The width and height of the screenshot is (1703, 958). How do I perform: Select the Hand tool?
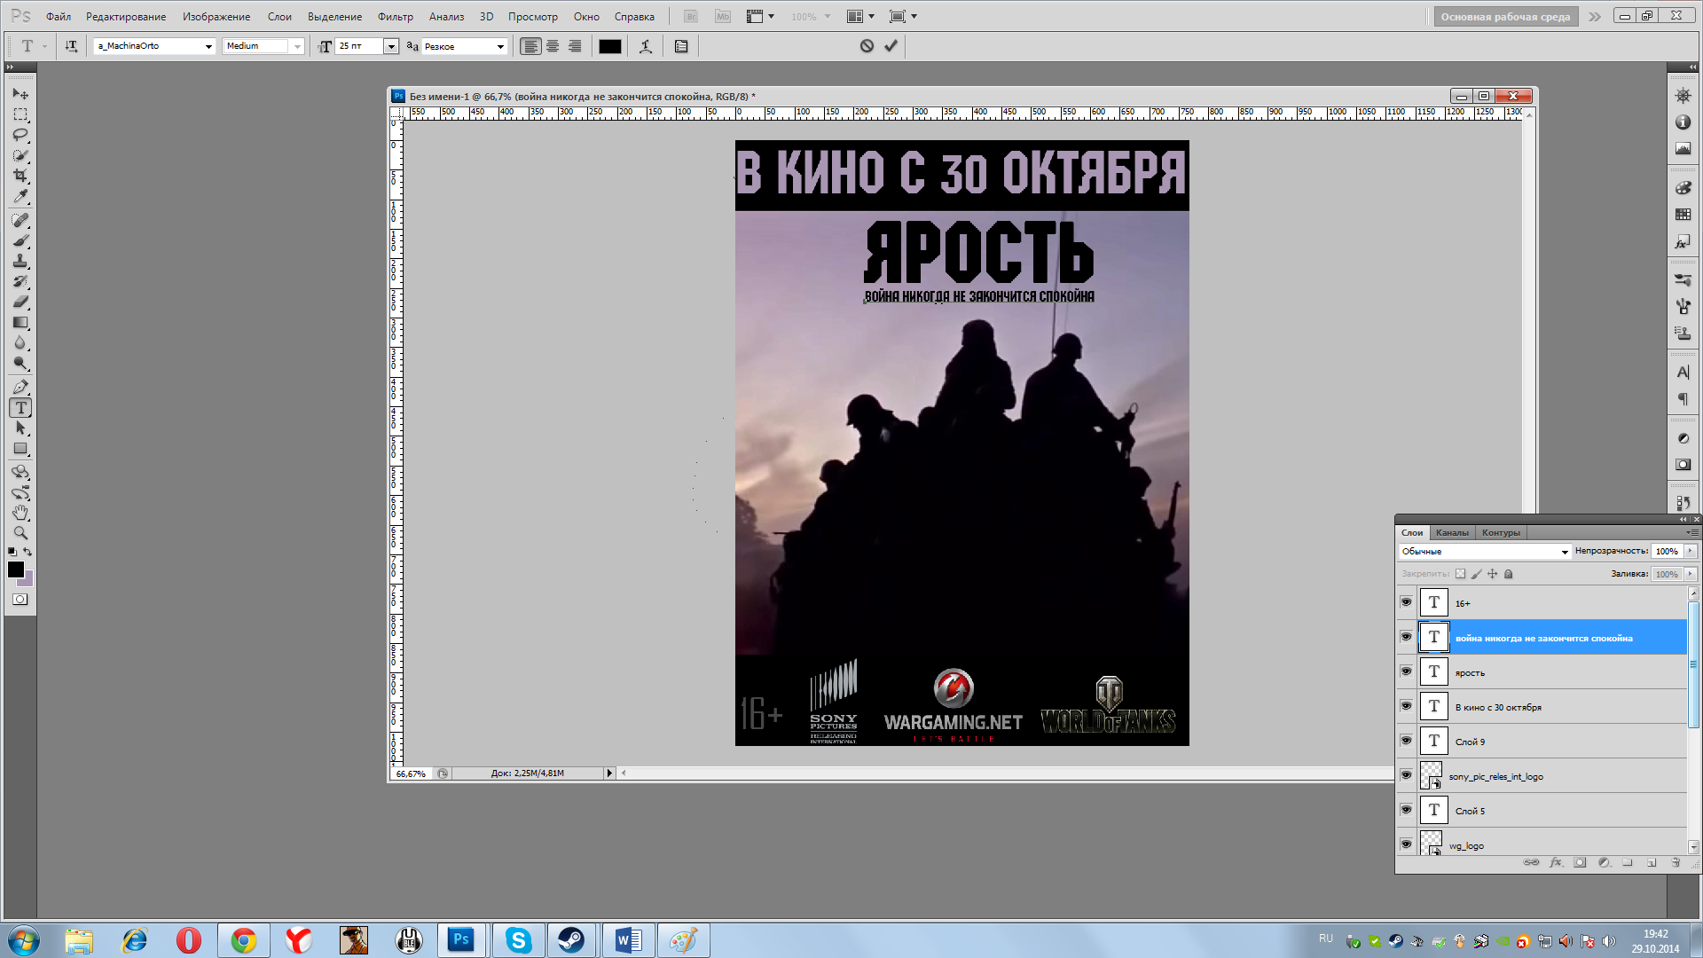20,513
